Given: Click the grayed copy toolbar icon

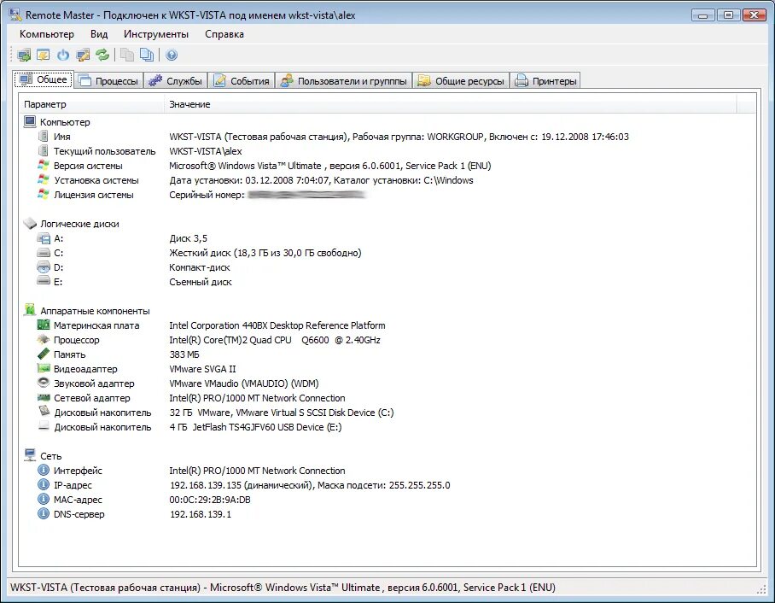Looking at the screenshot, I should pos(127,55).
